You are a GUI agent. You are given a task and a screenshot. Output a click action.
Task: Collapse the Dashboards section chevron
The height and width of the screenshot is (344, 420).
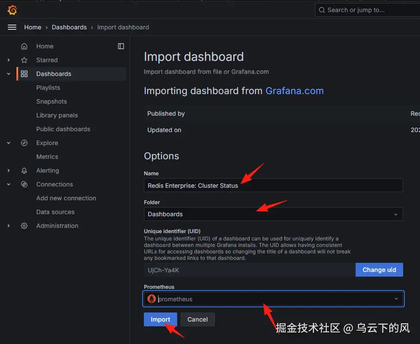coord(9,74)
